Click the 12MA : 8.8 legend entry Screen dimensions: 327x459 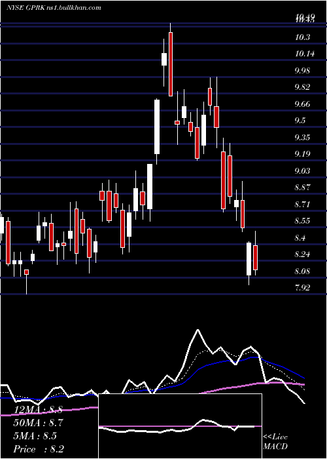coord(38,410)
